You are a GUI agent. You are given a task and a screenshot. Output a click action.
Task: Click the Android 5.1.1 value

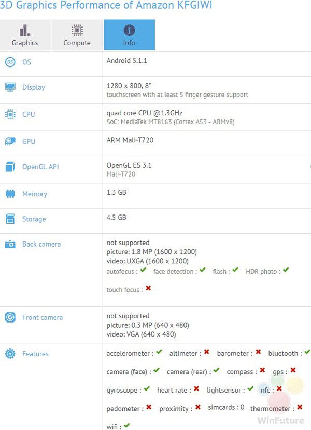click(127, 61)
